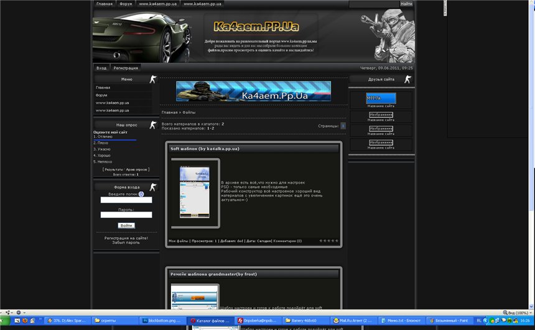The image size is (535, 330).
Task: Click the Файлы breadcrumb text
Action: (188, 113)
